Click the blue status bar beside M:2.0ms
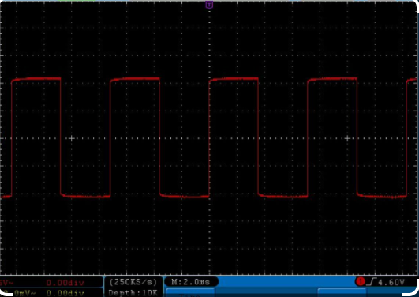The width and height of the screenshot is (419, 297). click(286, 282)
